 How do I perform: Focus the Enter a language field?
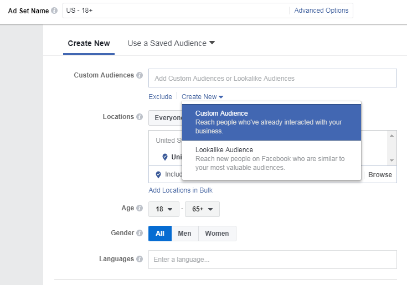pos(272,260)
